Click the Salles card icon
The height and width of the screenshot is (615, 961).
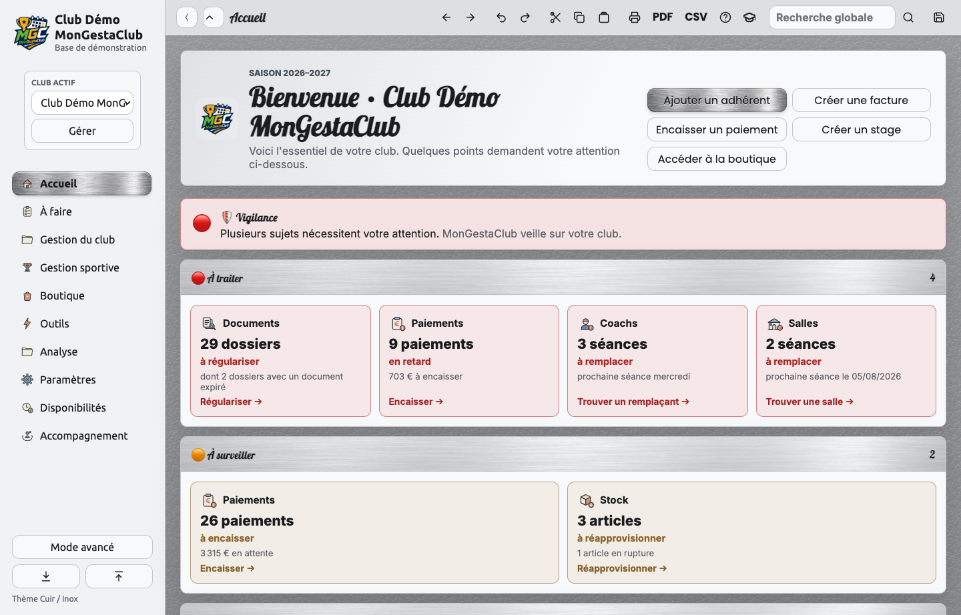click(x=775, y=324)
